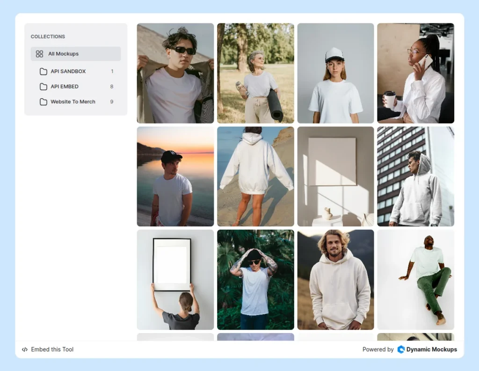Screen dimensions: 479x371
Task: Click the Dynamic Mockups logo icon
Action: pos(401,349)
